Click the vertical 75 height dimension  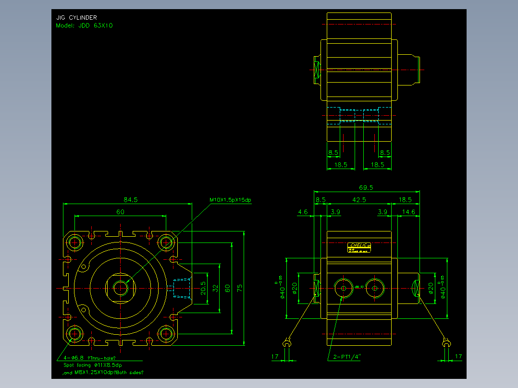coord(239,288)
